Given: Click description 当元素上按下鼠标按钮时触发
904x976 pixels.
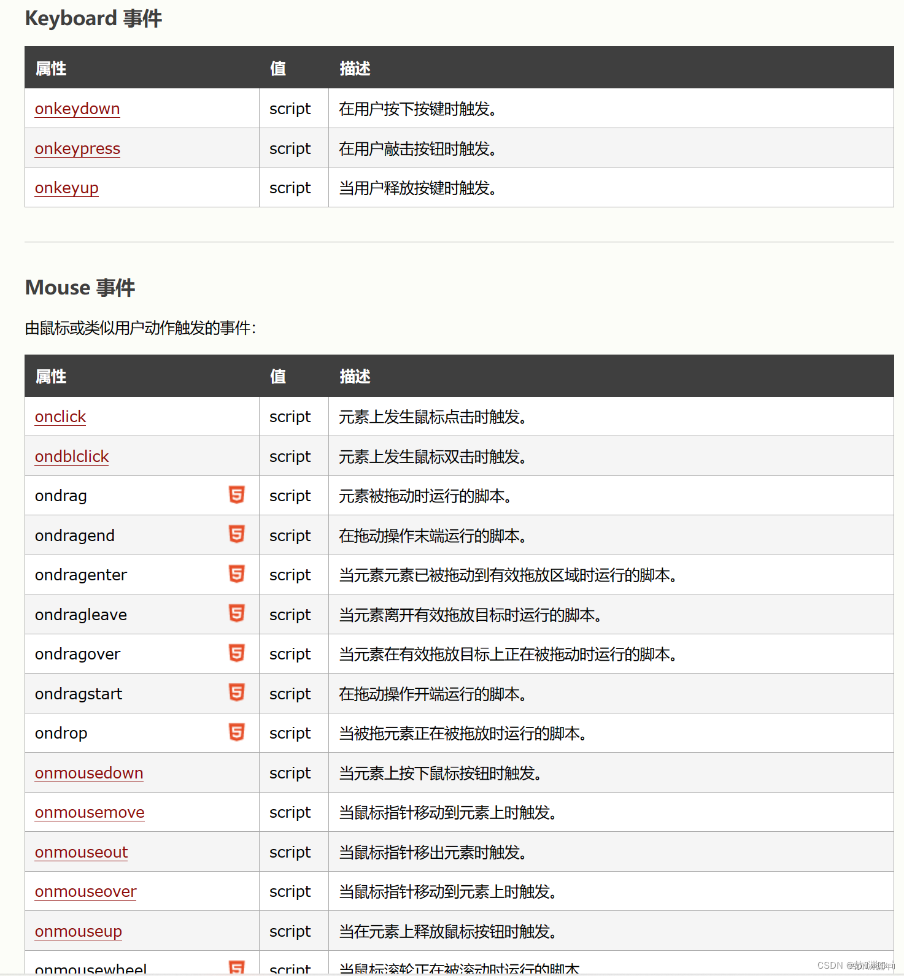Looking at the screenshot, I should pyautogui.click(x=440, y=773).
